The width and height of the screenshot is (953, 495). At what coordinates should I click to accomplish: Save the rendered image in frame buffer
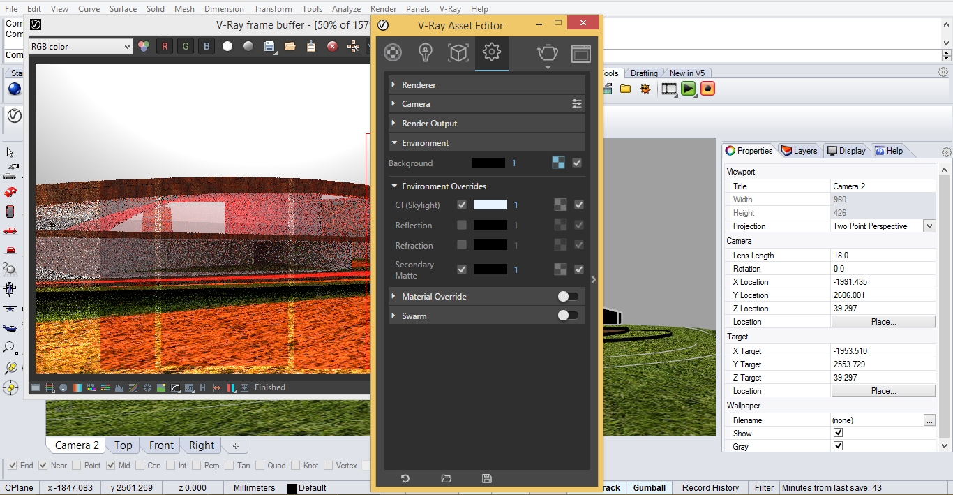click(x=269, y=47)
